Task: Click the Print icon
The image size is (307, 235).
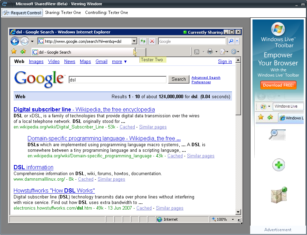Action: [210, 52]
